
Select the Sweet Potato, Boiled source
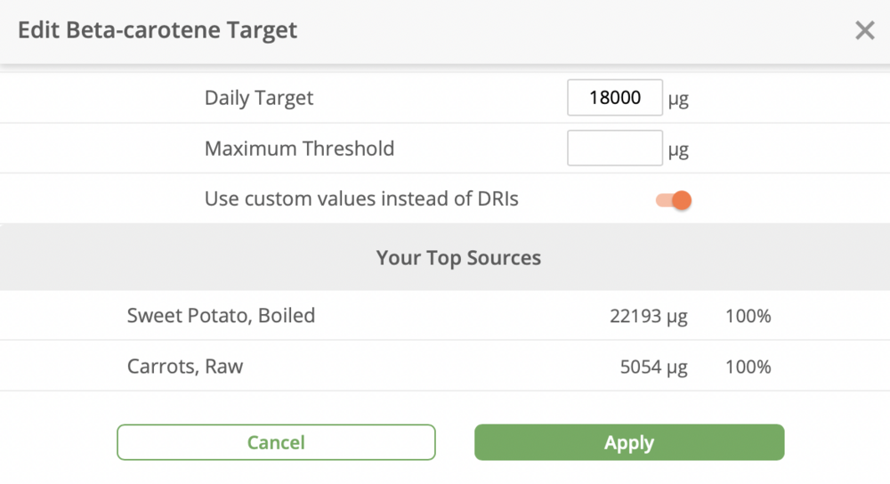coord(221,315)
